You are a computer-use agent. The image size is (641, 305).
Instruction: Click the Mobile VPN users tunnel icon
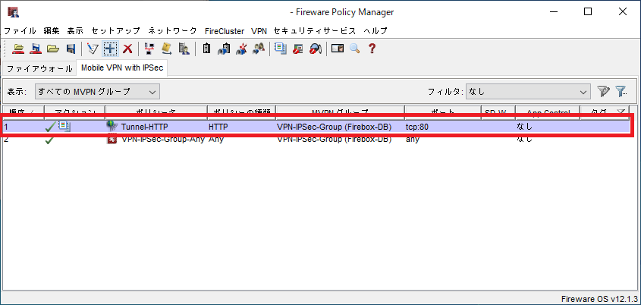(x=259, y=49)
